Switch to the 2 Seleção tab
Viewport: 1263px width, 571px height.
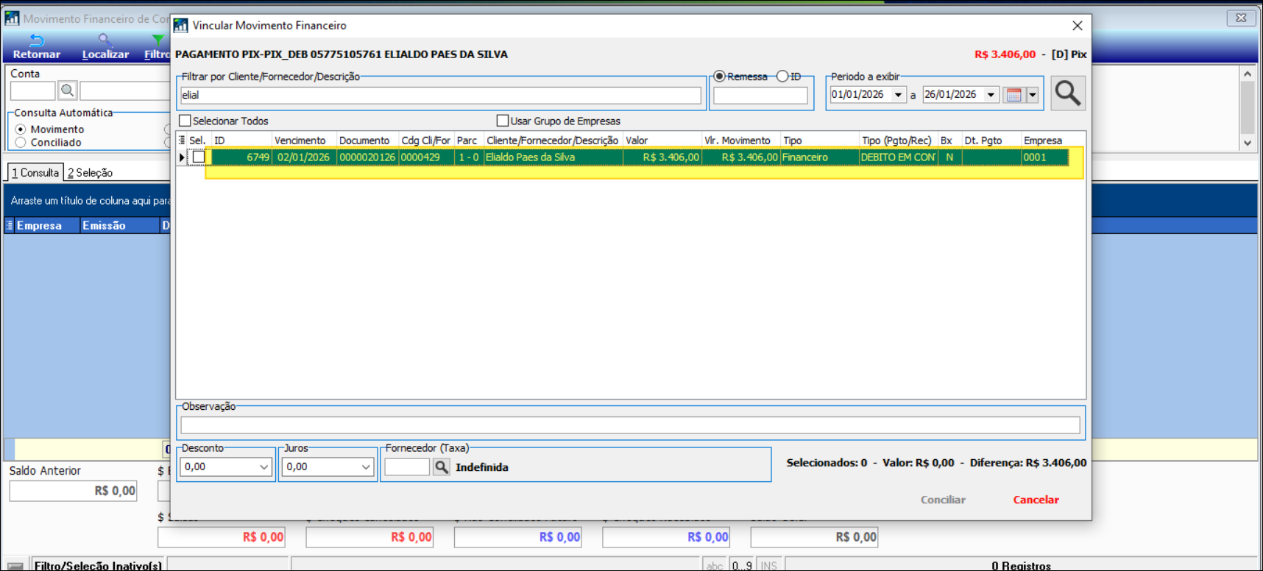click(90, 173)
